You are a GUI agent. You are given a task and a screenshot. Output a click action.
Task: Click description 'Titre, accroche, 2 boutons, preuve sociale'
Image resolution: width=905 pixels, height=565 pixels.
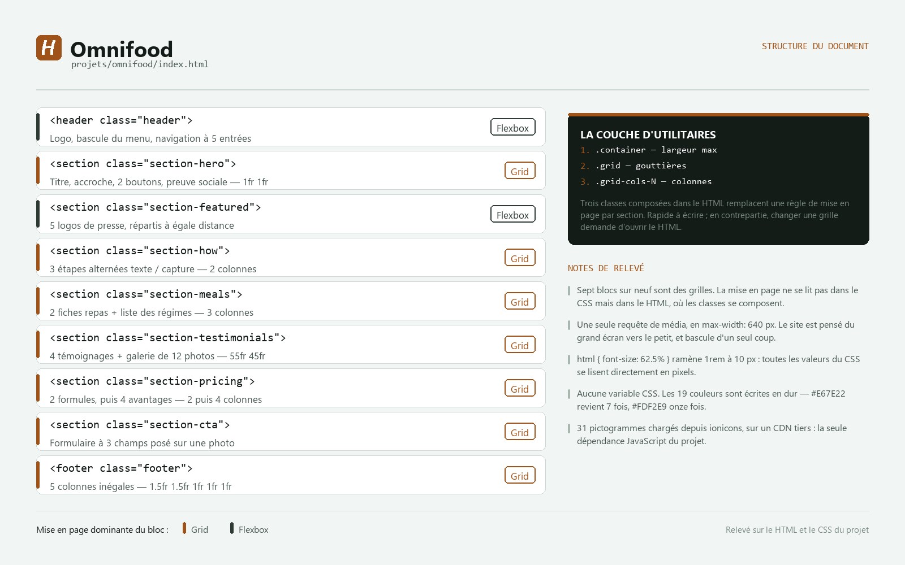pyautogui.click(x=138, y=182)
